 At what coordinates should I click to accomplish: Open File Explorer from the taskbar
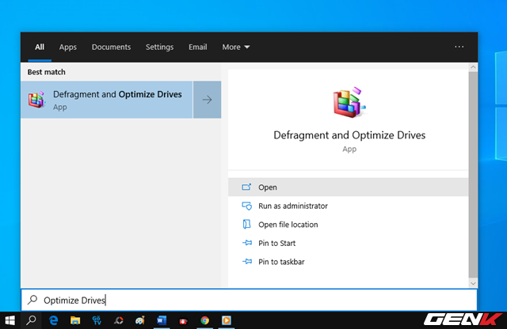[x=75, y=320]
